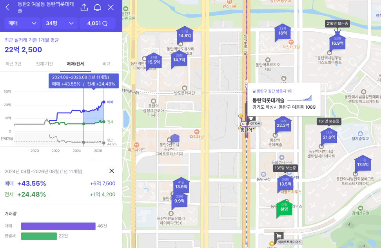
Task: Open the 동탄역롯데캐슬 info popup title
Action: 268,100
